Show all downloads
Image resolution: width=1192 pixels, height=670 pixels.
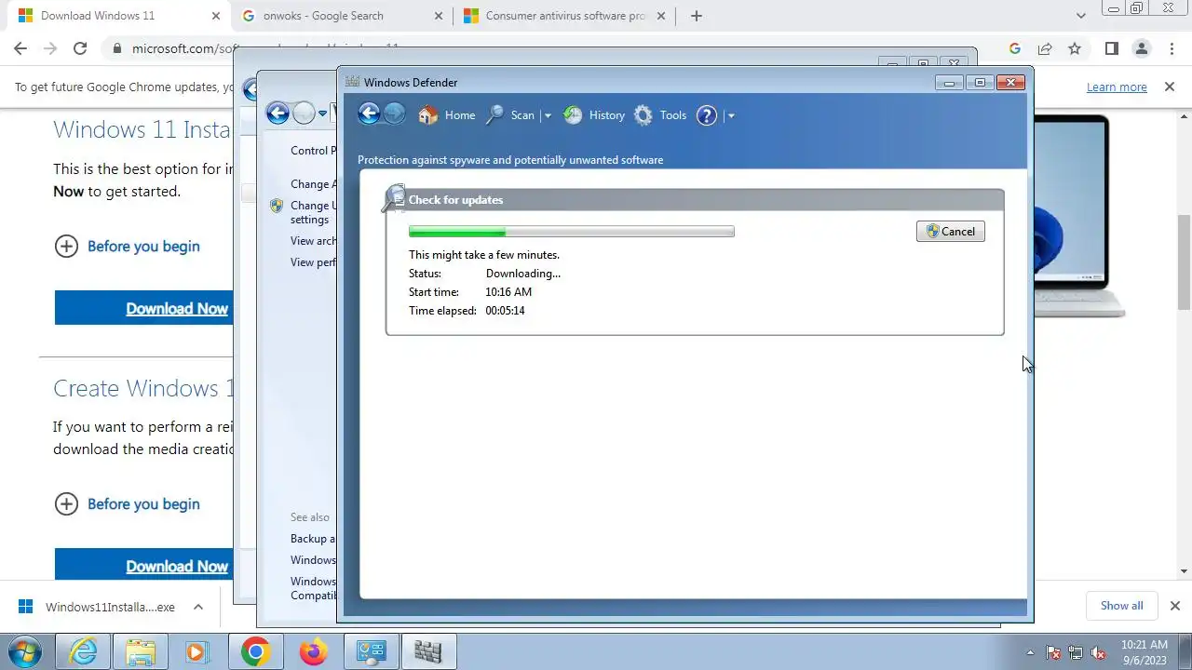click(x=1121, y=605)
